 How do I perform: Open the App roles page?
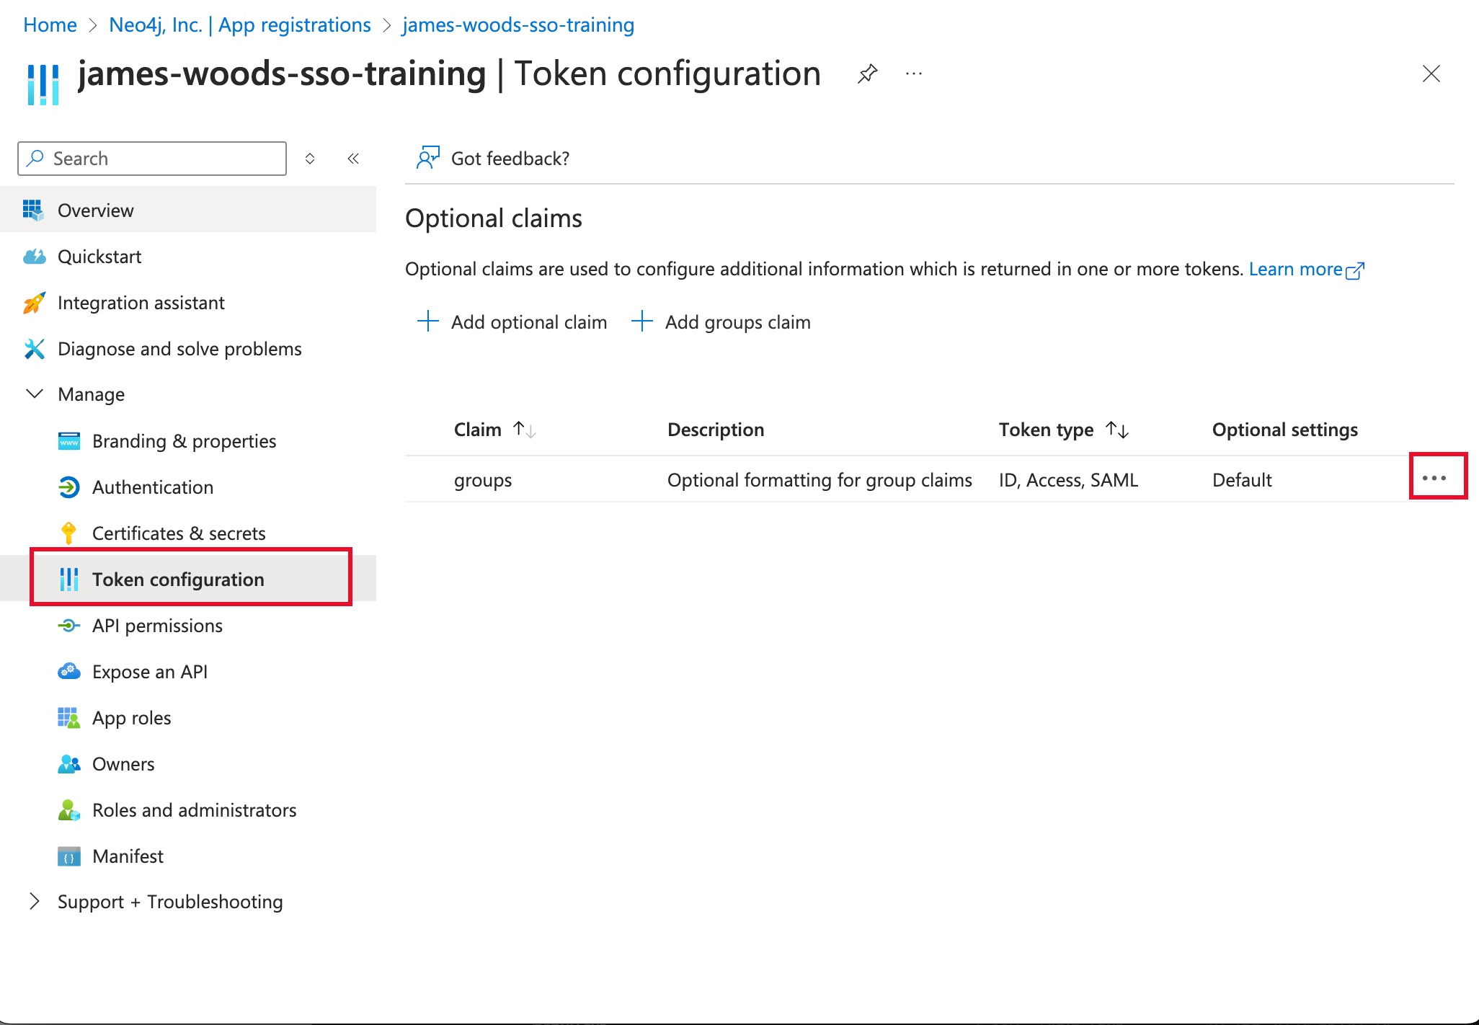131,717
